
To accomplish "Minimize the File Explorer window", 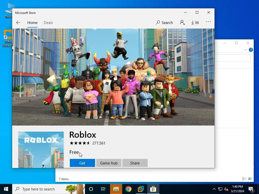I will (225, 43).
